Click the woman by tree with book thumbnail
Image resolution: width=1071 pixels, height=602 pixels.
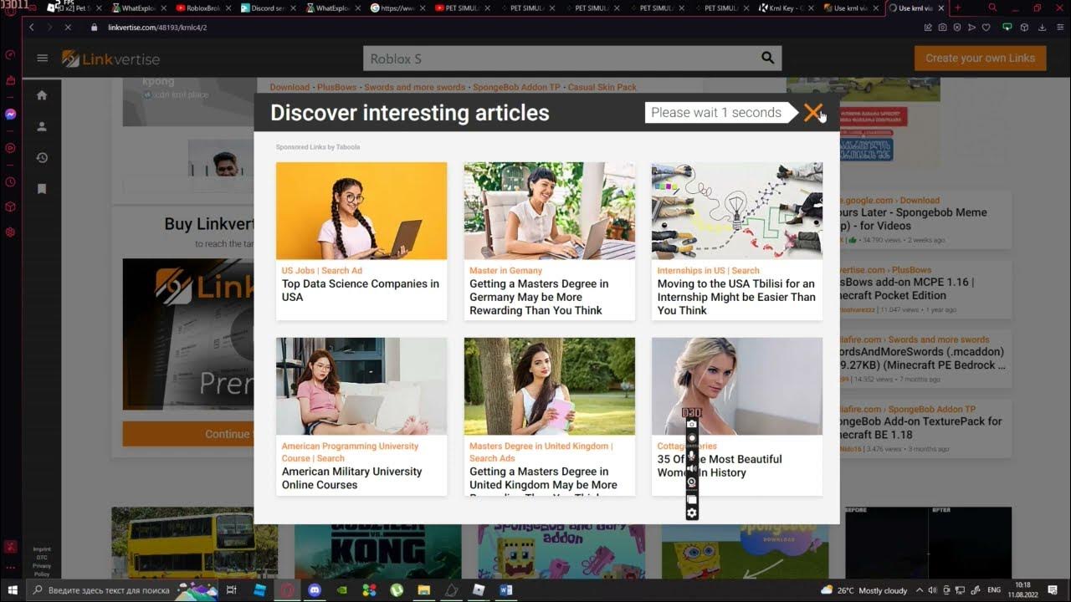click(550, 386)
